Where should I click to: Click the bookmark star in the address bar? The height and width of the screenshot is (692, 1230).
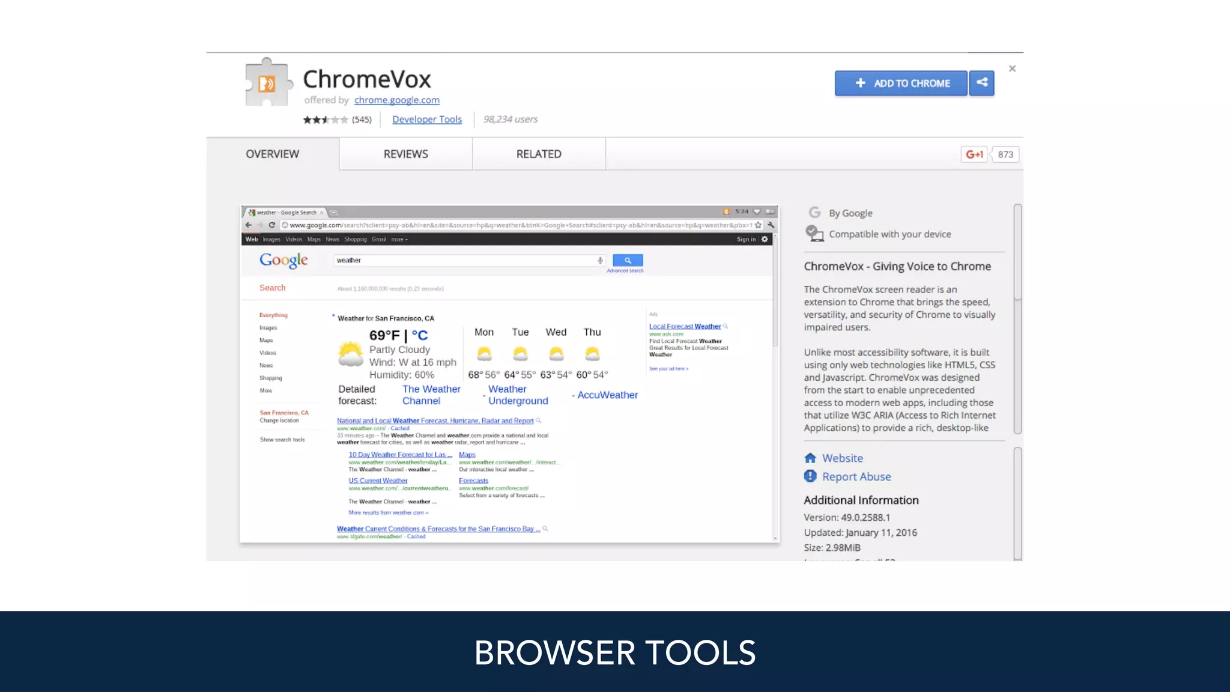coord(759,225)
